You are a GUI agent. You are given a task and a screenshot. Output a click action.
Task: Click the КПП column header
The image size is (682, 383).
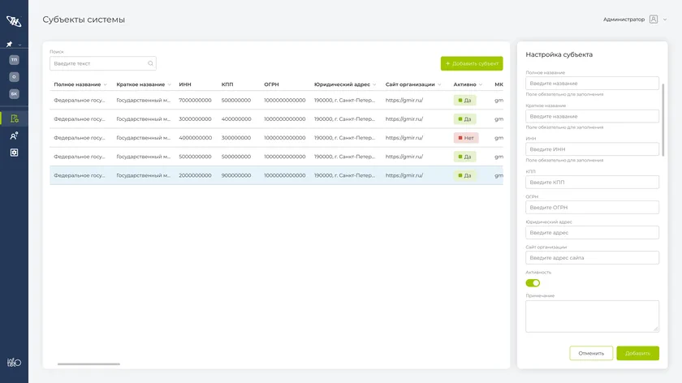(x=227, y=84)
